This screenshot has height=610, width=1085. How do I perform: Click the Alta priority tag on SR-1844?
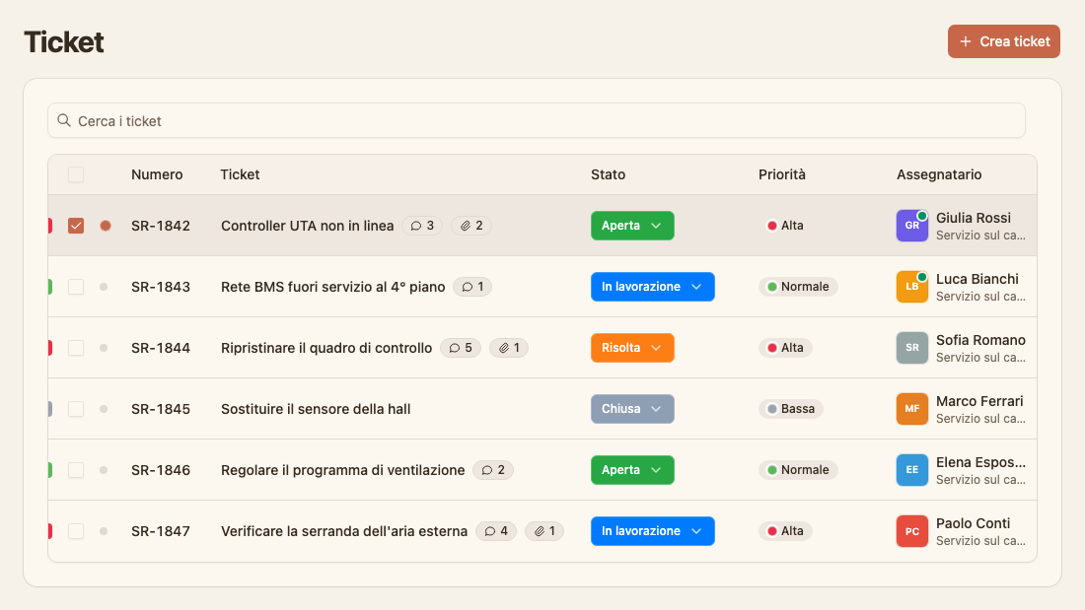(785, 348)
